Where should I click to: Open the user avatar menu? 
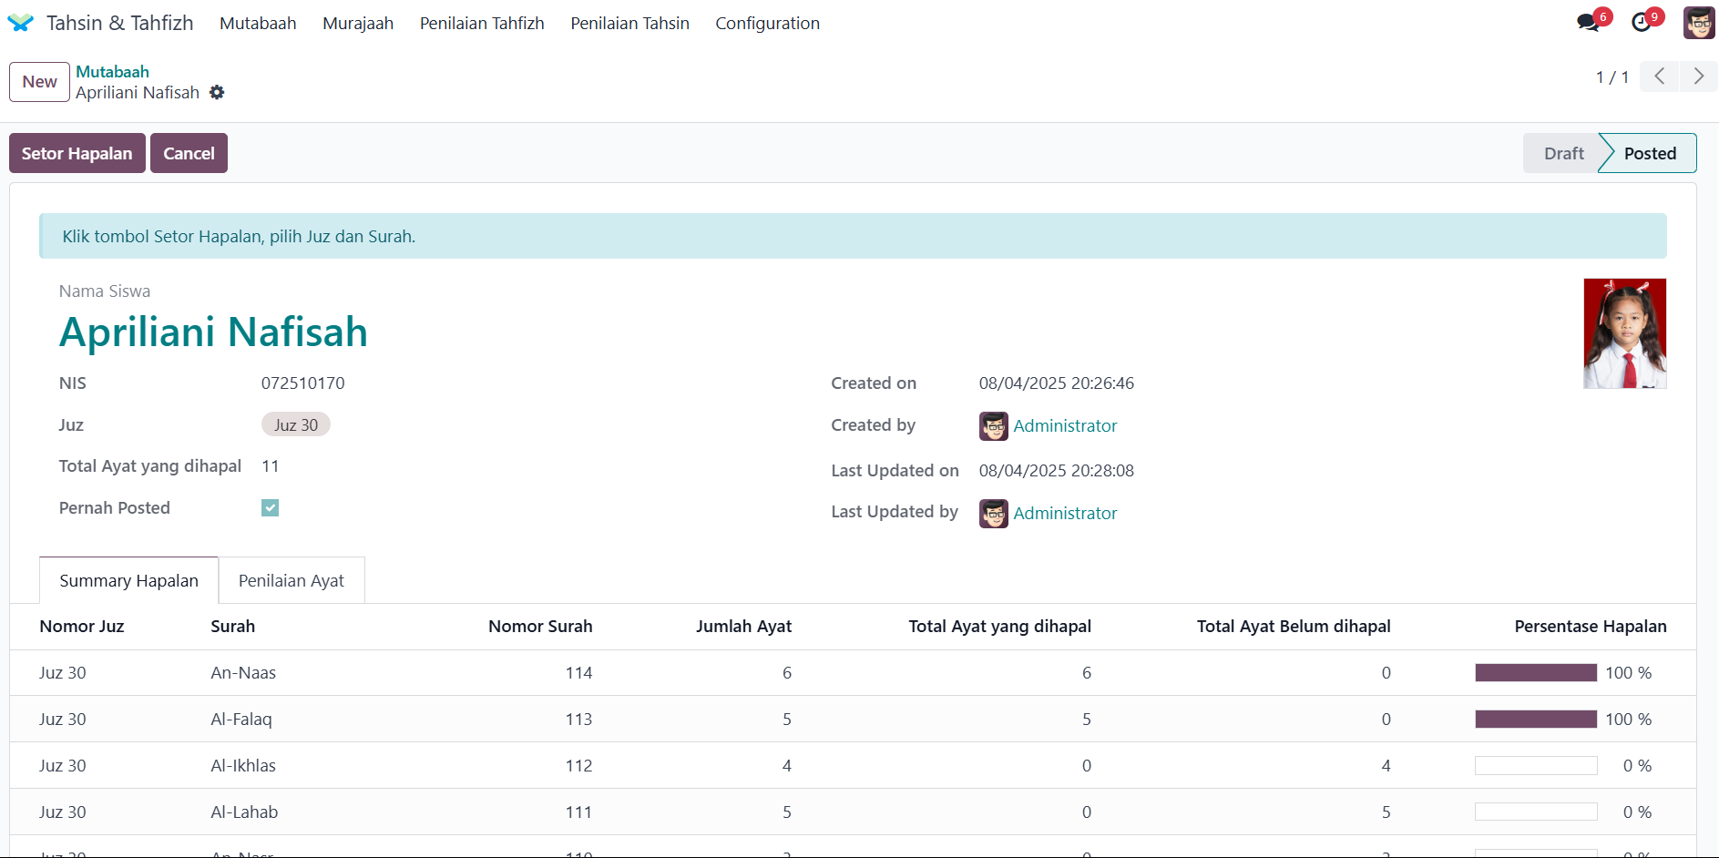click(x=1698, y=23)
